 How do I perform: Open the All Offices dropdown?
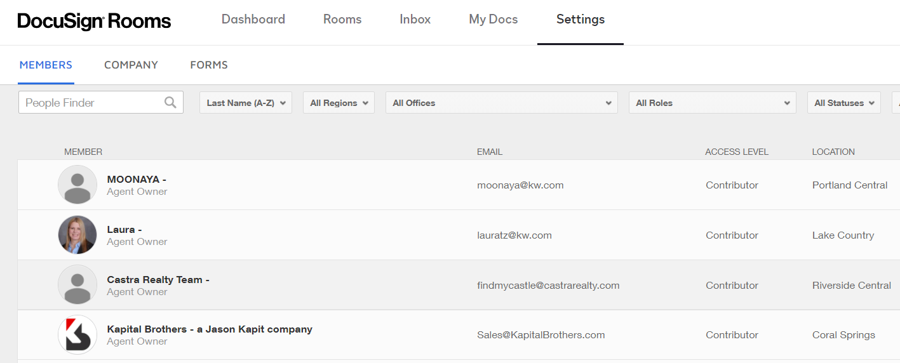point(501,103)
